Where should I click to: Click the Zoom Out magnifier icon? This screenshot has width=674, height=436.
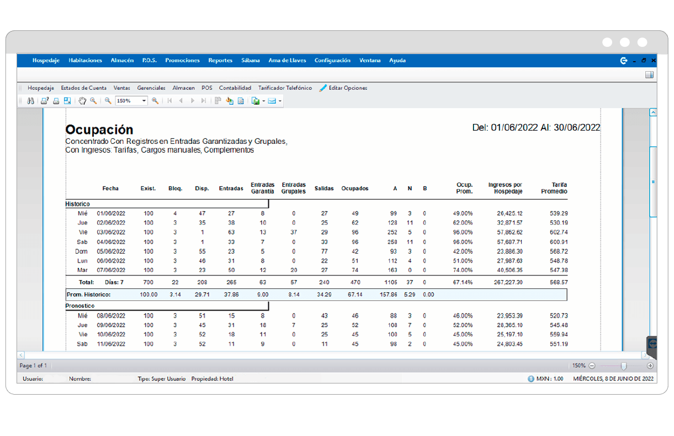[x=108, y=101]
